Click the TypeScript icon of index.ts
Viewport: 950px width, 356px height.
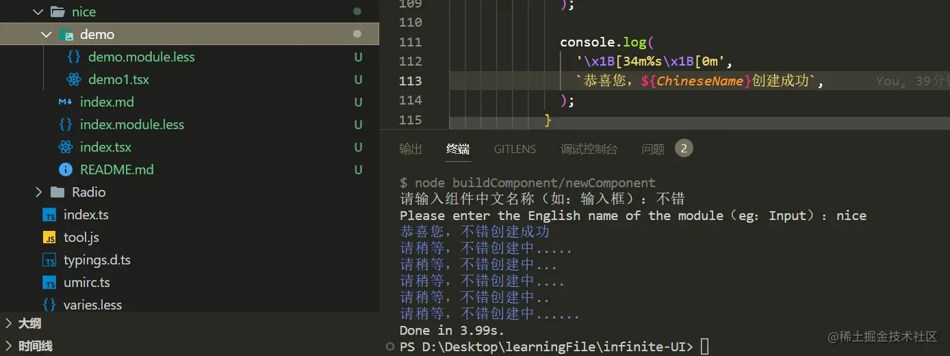coord(49,215)
